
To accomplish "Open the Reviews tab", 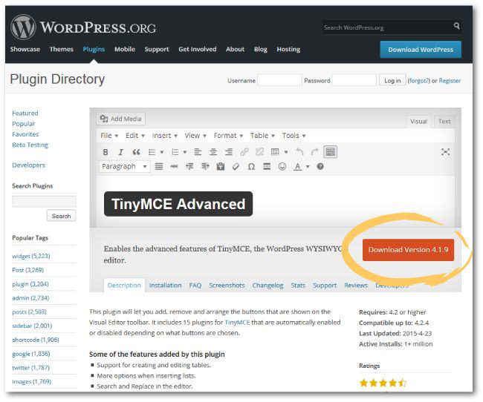I will pyautogui.click(x=356, y=286).
